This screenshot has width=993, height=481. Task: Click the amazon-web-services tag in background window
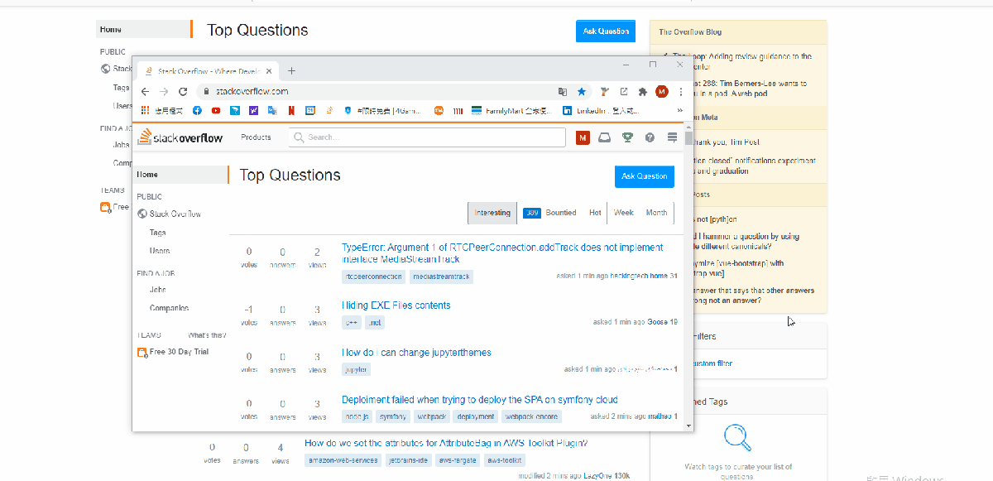click(343, 460)
